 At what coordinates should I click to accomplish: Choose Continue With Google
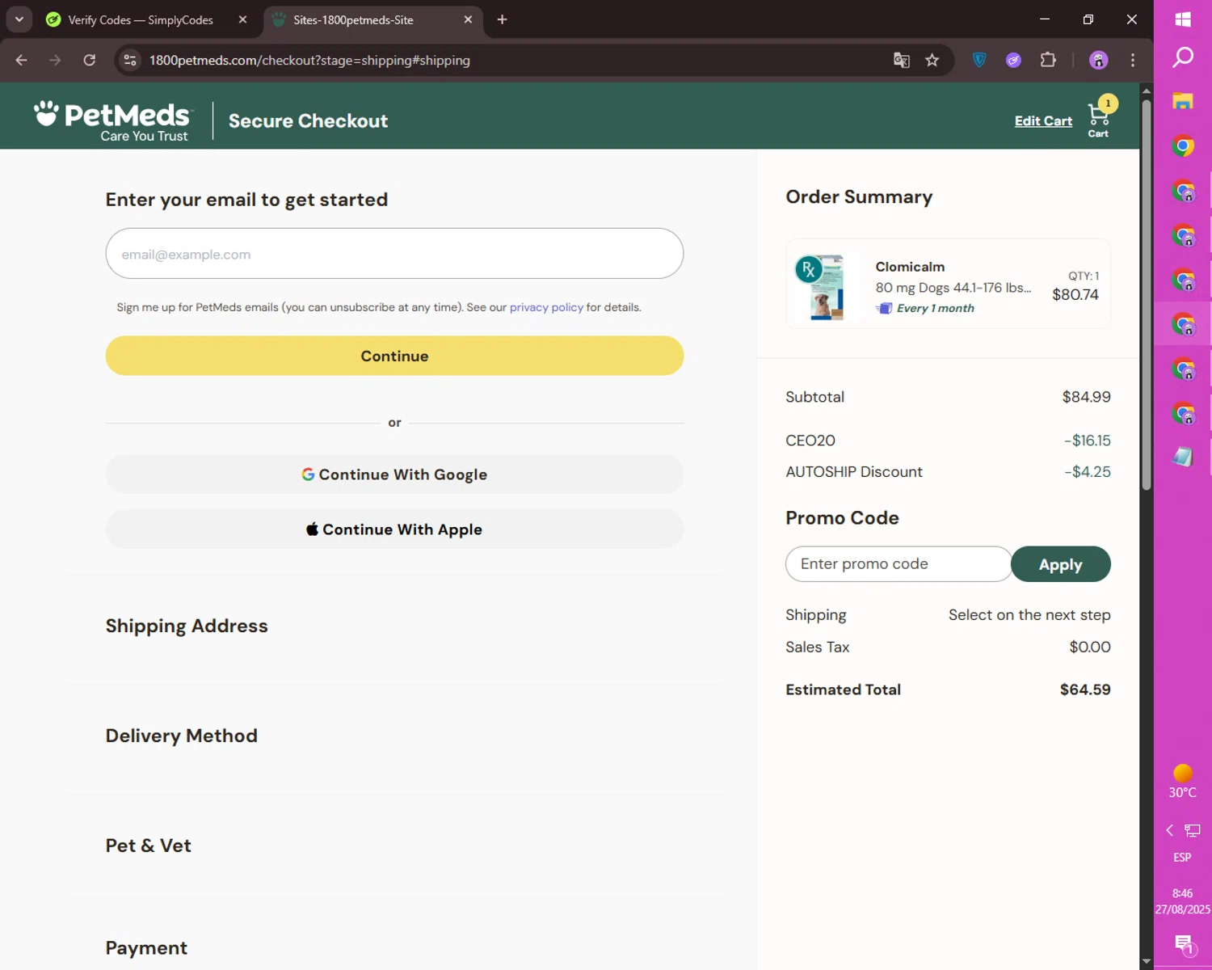(394, 474)
